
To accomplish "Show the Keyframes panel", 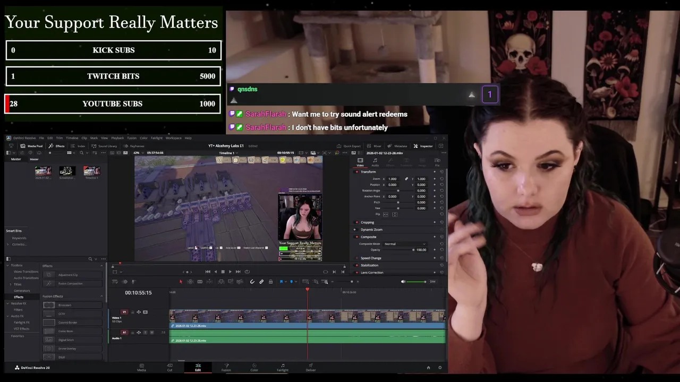I will click(134, 146).
